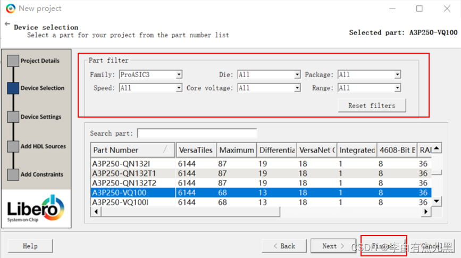Screen dimensions: 461x258
Task: Click the Differential column header
Action: [277, 150]
